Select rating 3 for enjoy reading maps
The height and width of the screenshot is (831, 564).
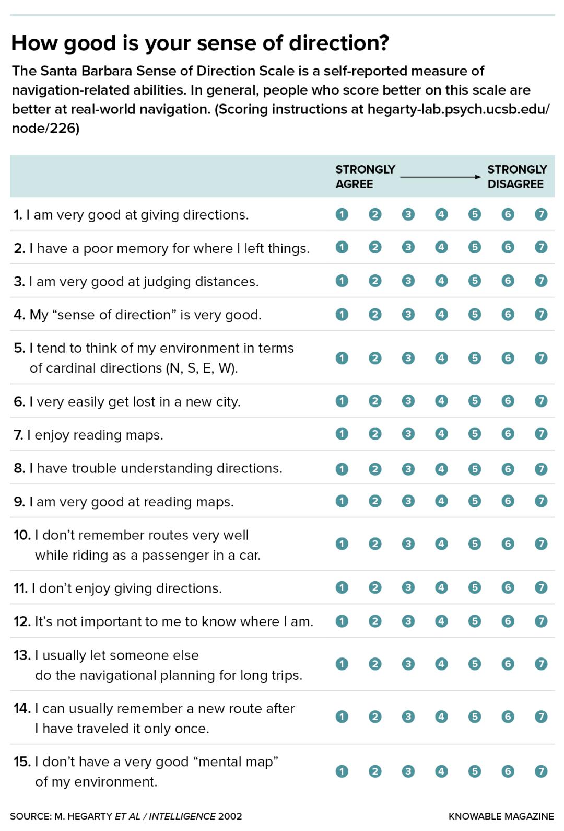click(x=408, y=434)
